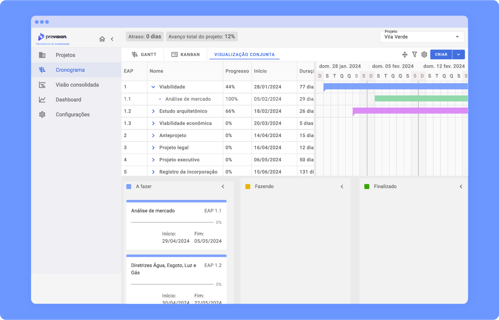
Task: Click the Diretrizes card progress bar
Action: pyautogui.click(x=173, y=285)
